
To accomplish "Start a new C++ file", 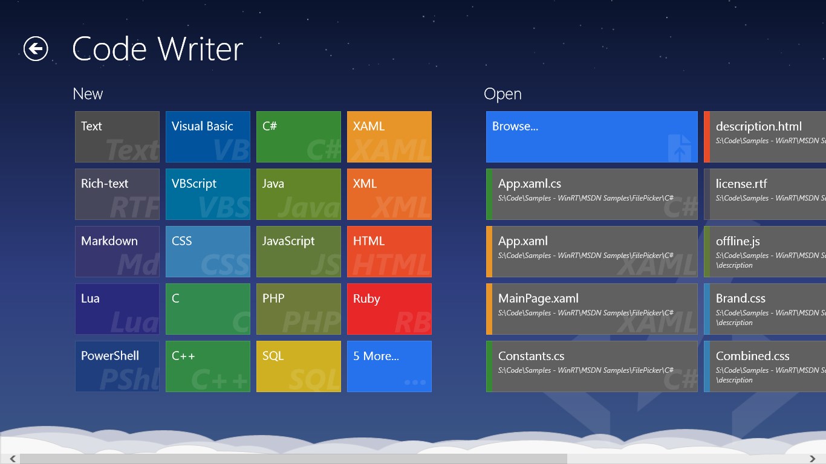I will [x=208, y=366].
